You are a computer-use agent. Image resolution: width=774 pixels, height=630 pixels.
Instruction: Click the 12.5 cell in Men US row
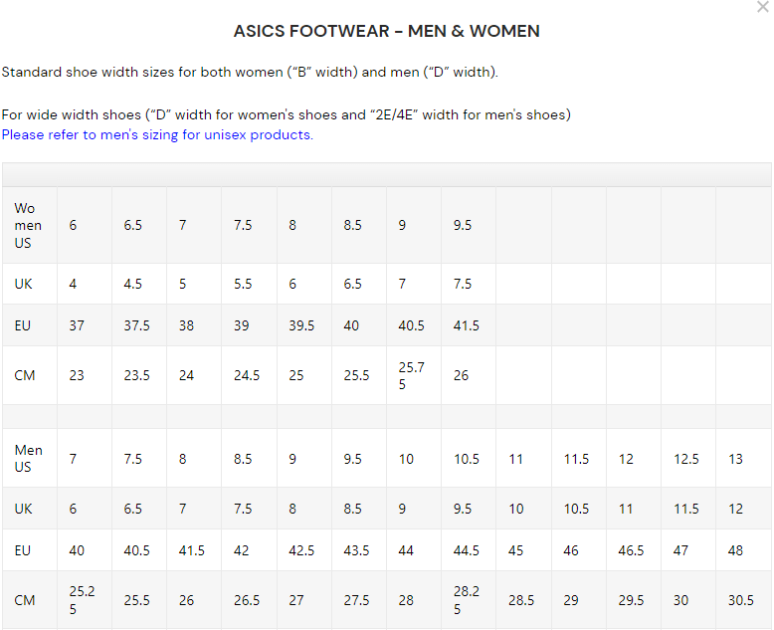[x=685, y=459]
